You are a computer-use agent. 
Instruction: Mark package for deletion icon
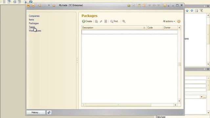[106, 21]
